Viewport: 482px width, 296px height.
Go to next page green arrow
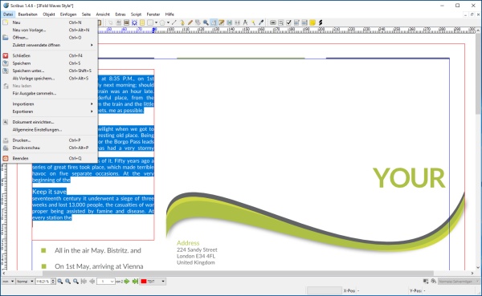pos(127,282)
